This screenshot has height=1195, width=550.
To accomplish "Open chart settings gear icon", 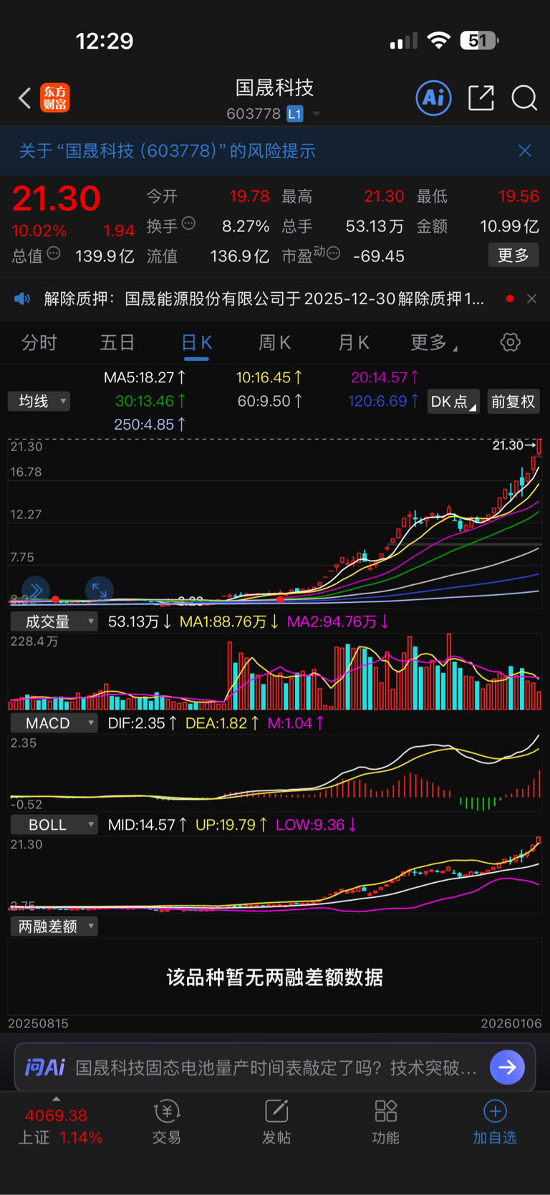I will click(x=511, y=342).
